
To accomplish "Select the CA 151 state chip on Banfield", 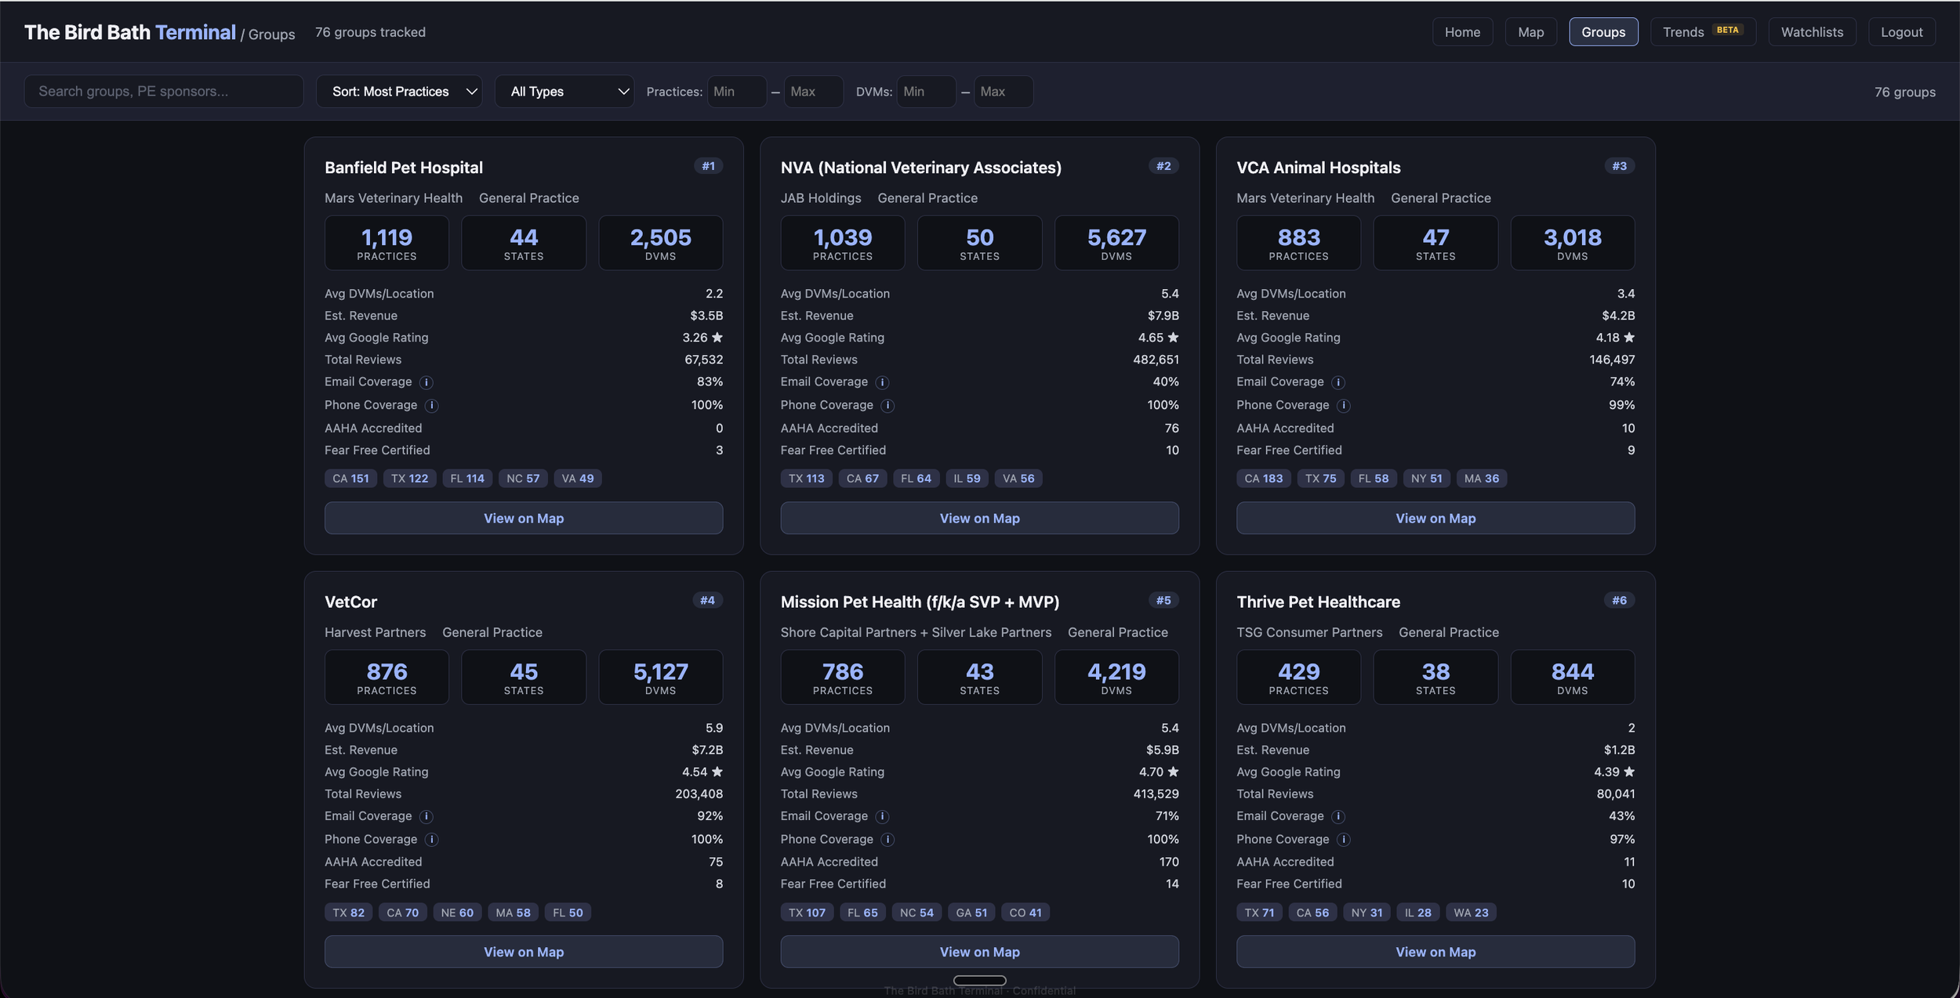I will tap(350, 479).
